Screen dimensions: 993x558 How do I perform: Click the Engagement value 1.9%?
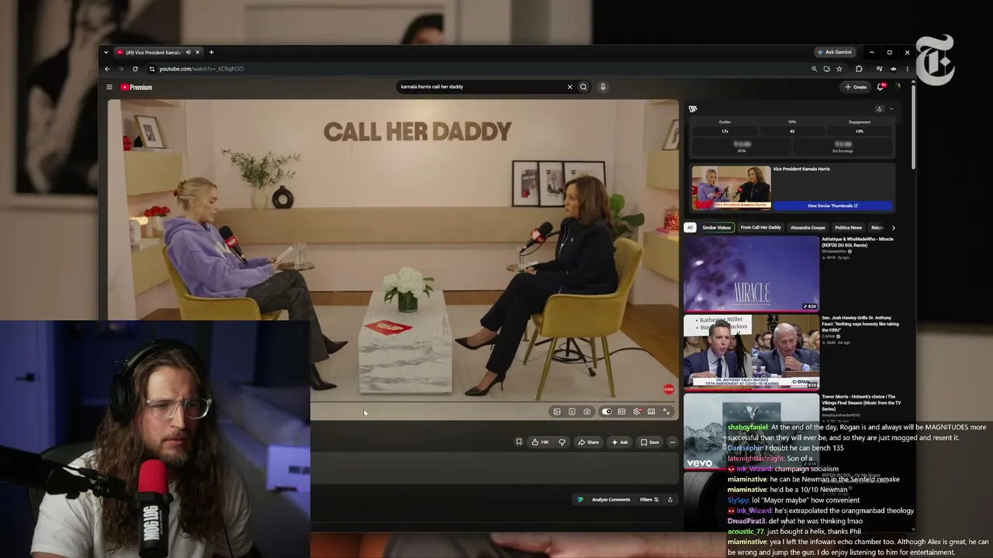pos(860,131)
